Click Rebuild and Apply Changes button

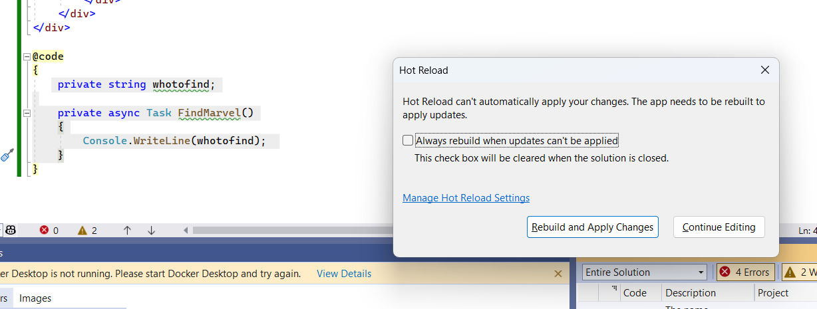(592, 227)
